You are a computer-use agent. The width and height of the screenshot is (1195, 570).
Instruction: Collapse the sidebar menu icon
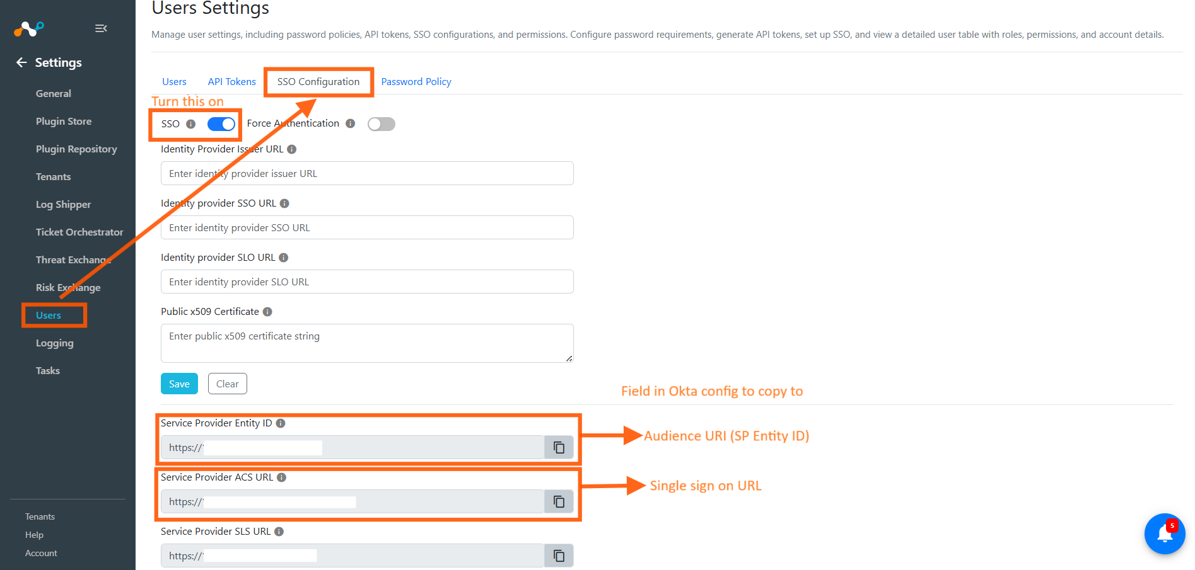(x=101, y=28)
